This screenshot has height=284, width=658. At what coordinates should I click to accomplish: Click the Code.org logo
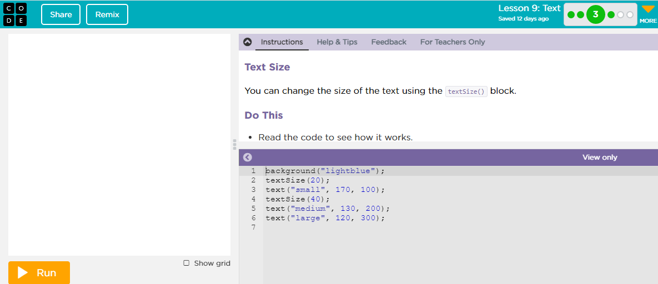(14, 14)
